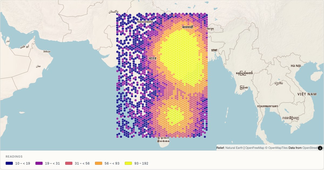Click the နေပြည်တော် city label
This screenshot has height=170, width=324.
[244, 73]
